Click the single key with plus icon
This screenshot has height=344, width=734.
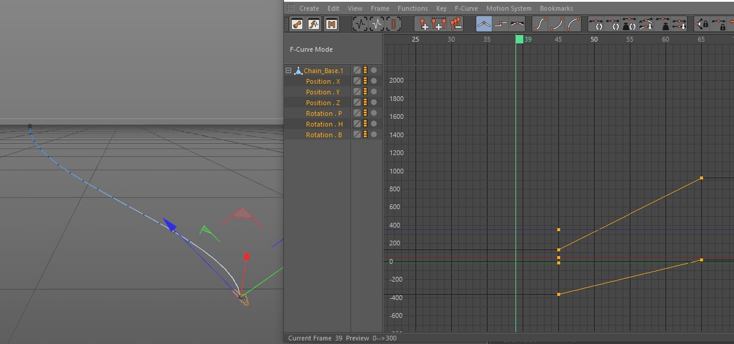tap(423, 24)
